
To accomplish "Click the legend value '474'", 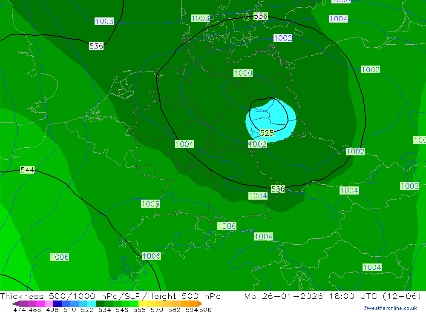I will (19, 309).
